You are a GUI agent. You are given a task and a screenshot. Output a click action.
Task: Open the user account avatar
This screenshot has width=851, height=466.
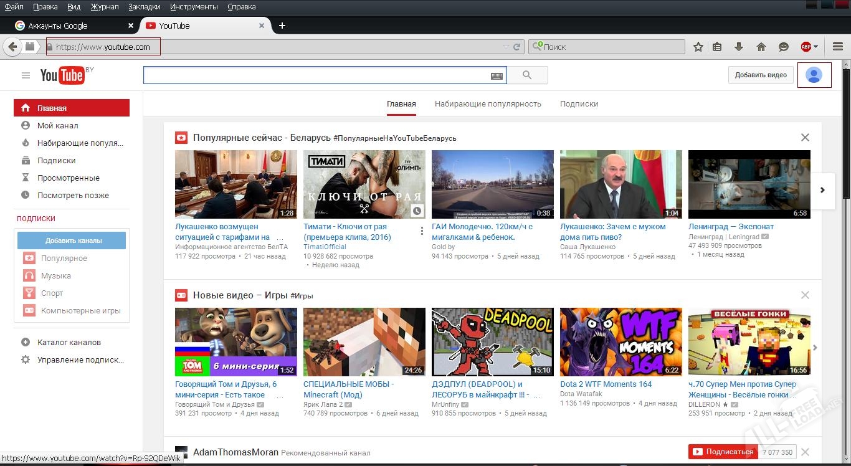click(814, 75)
